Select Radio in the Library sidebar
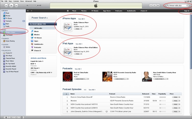This screenshot has height=119, width=192. point(7,26)
